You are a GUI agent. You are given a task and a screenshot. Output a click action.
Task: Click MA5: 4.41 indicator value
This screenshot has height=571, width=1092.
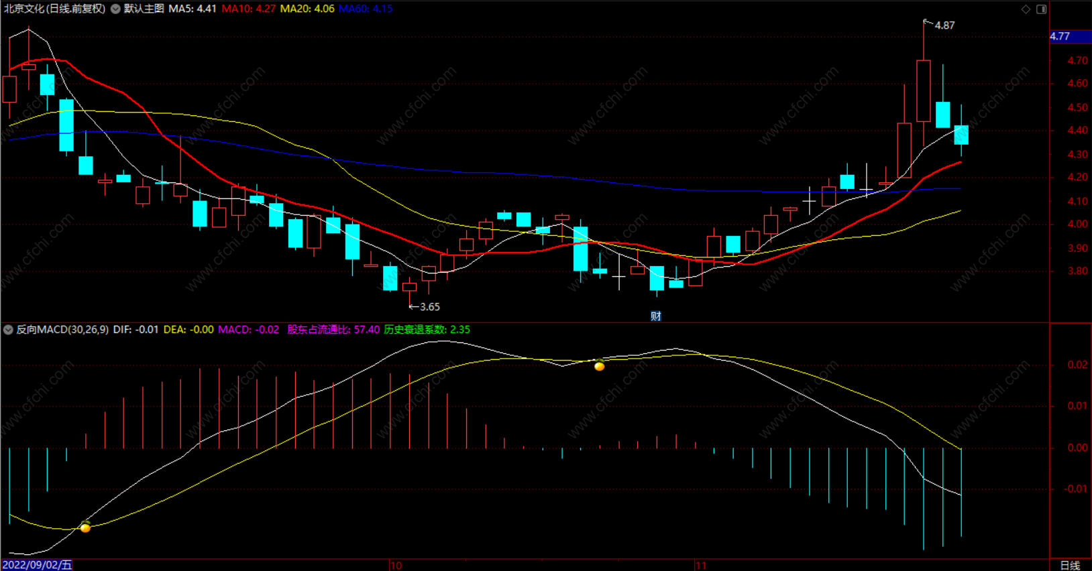tap(193, 9)
